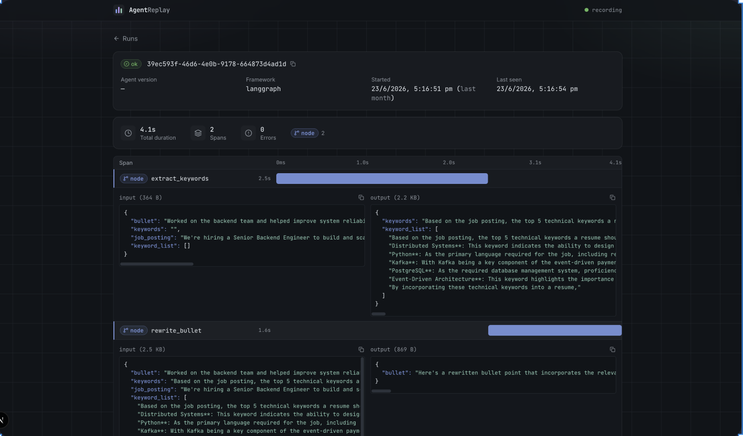
Task: Click the langgraph framework value
Action: (263, 89)
